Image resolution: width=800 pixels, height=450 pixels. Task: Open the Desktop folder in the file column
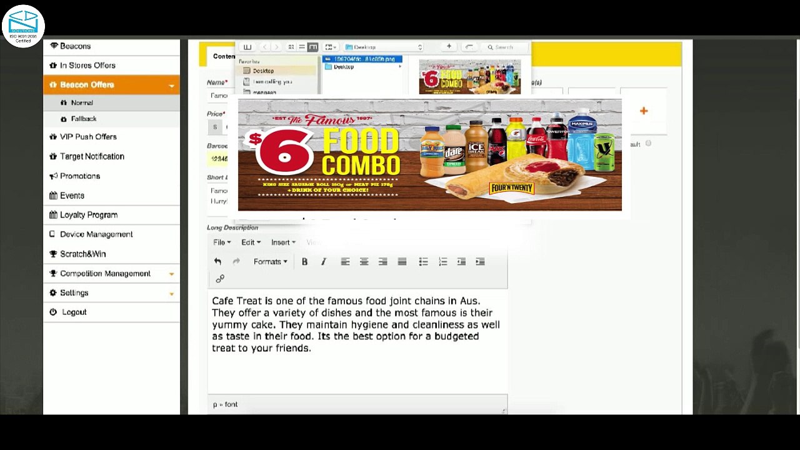point(362,67)
